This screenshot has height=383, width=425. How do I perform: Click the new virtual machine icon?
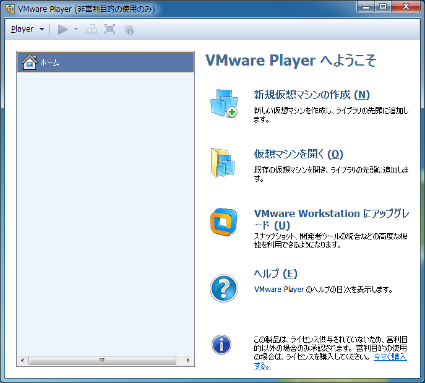(224, 103)
